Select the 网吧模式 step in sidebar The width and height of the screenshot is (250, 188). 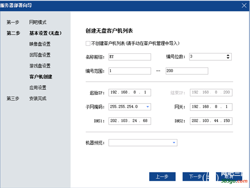pos(38,22)
